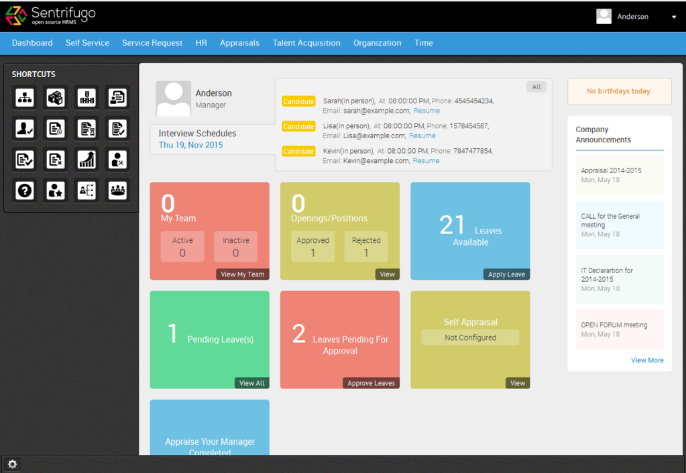Click the Rejected count in Openings tile
The height and width of the screenshot is (473, 686).
tap(366, 247)
